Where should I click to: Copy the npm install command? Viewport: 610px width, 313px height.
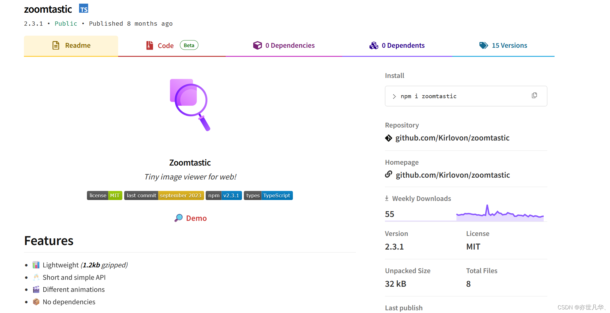534,95
